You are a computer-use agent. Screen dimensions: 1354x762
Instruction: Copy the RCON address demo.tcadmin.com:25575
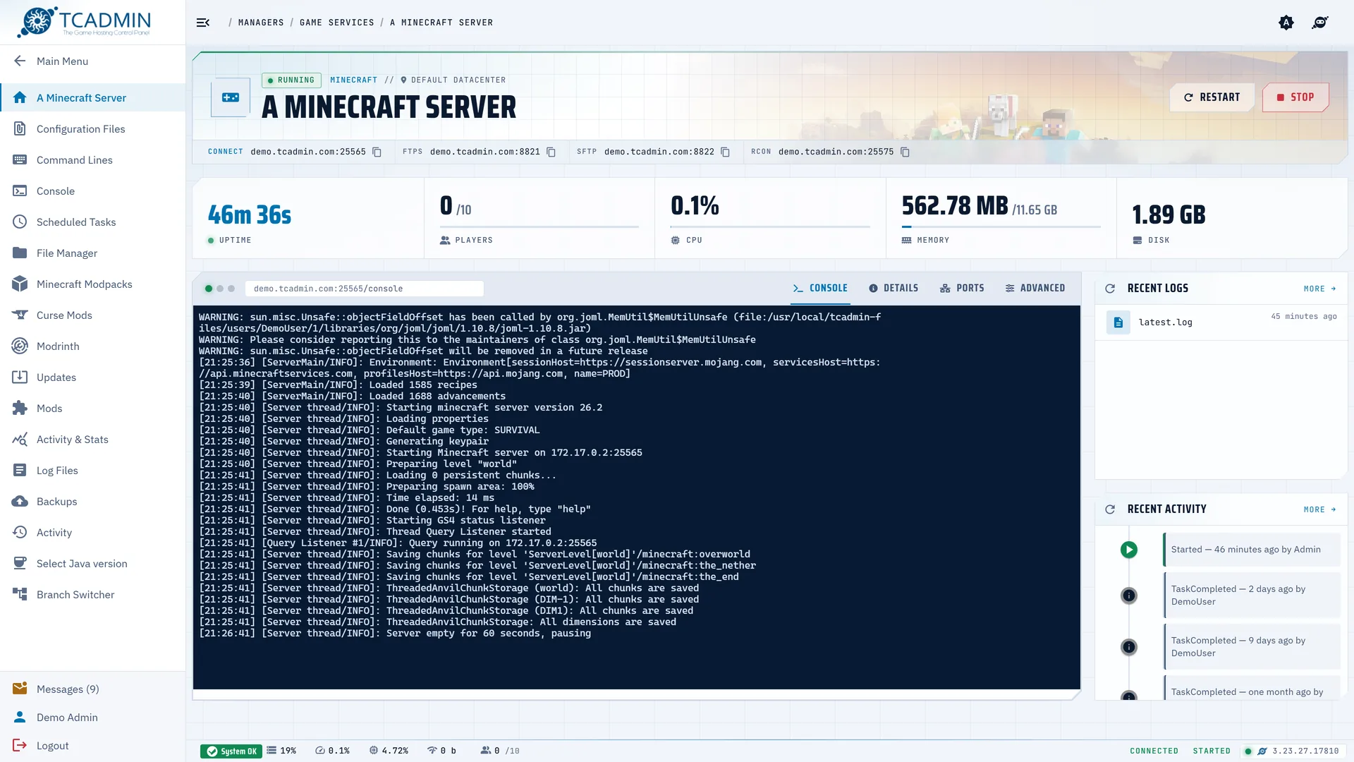tap(905, 152)
